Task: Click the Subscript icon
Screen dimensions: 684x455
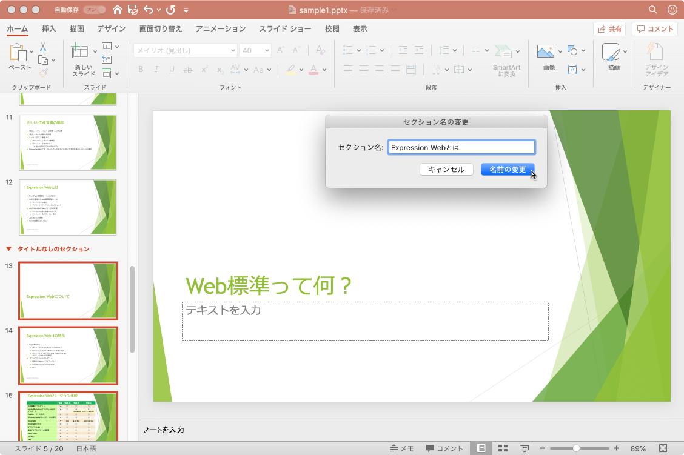Action: (x=220, y=70)
